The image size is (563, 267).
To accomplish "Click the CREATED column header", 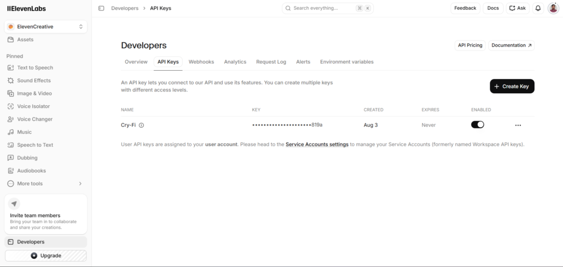I will 373,110.
